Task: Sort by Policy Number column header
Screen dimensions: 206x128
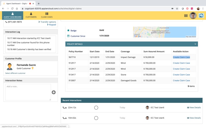Action: 76,52
